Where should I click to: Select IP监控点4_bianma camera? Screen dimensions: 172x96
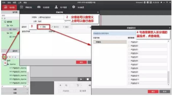tap(18, 79)
